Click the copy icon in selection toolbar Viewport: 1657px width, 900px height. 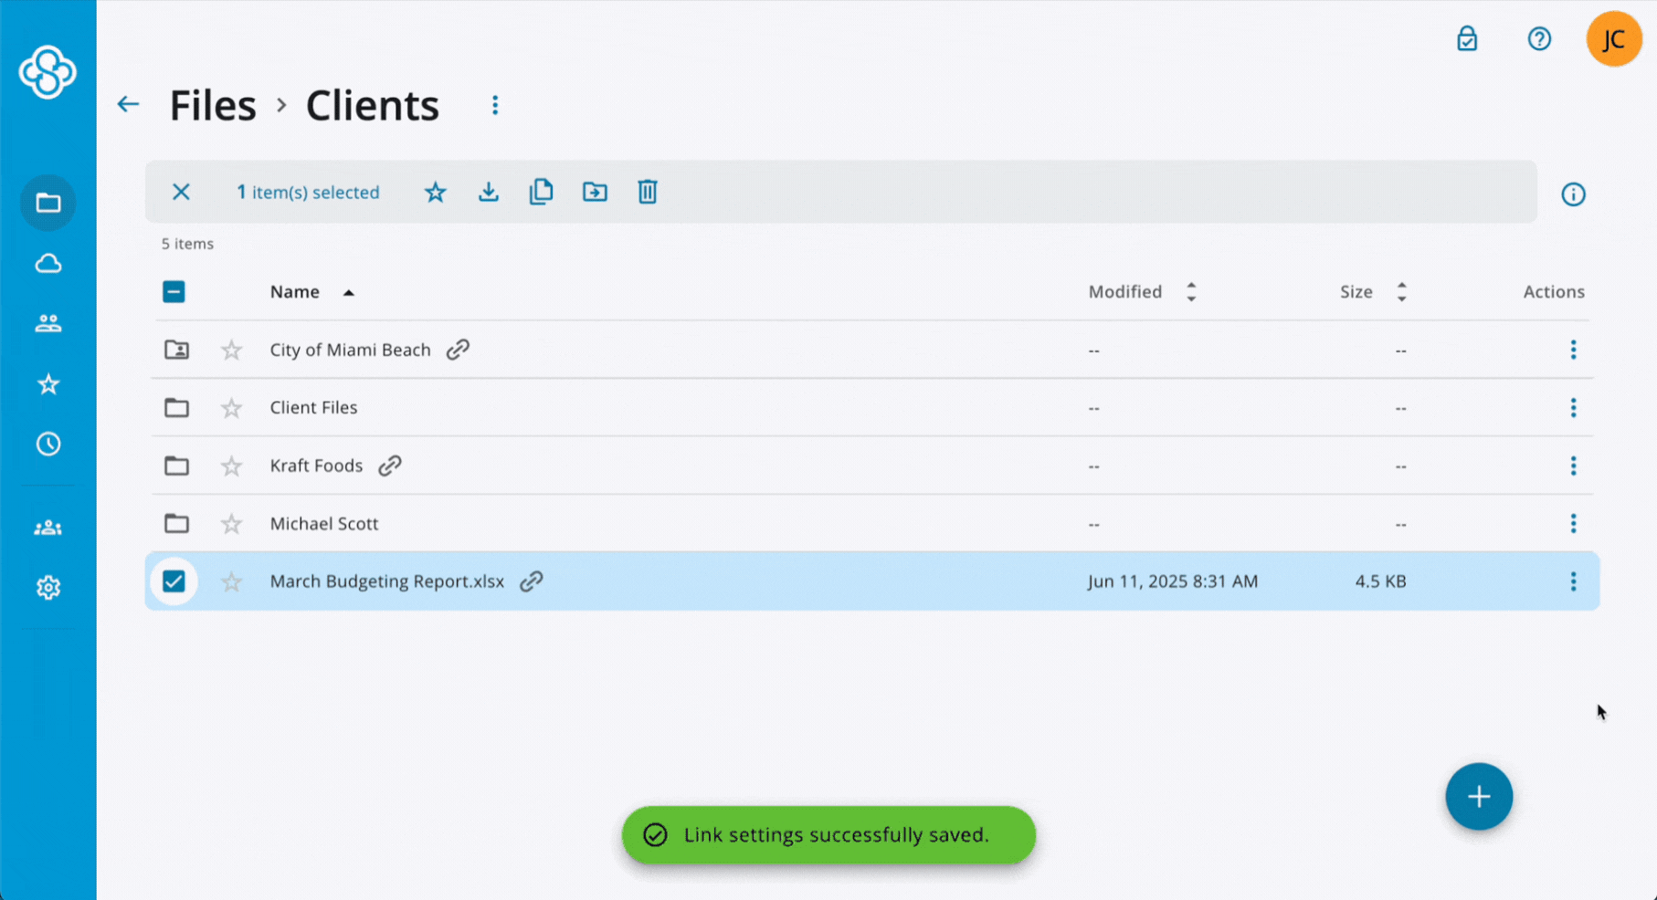tap(541, 192)
